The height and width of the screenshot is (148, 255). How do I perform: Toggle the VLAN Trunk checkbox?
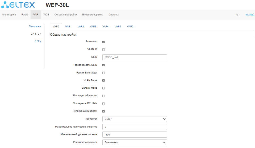point(104,80)
